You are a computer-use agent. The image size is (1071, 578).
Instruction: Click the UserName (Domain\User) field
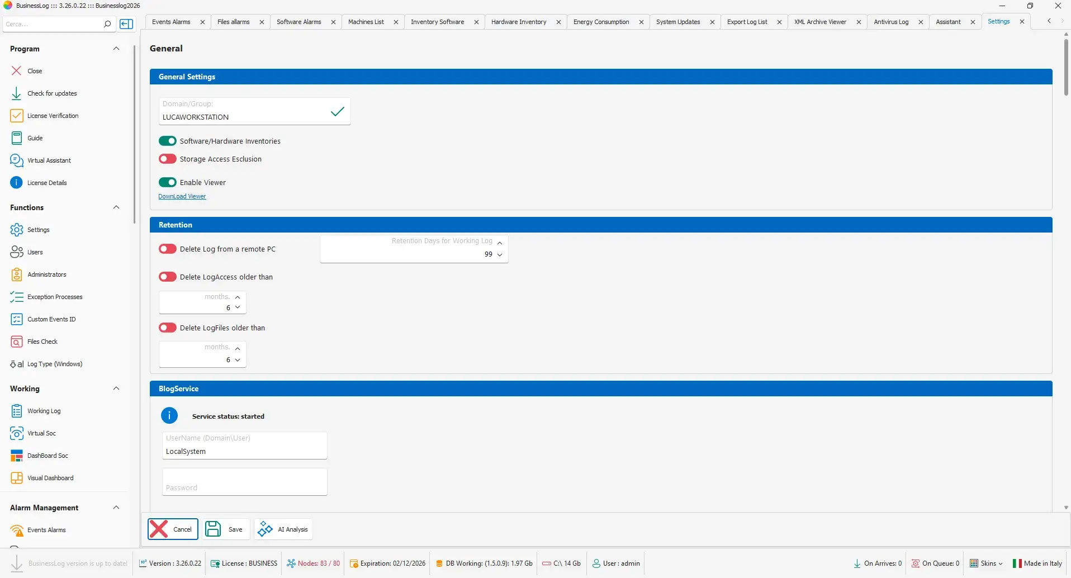pyautogui.click(x=245, y=446)
